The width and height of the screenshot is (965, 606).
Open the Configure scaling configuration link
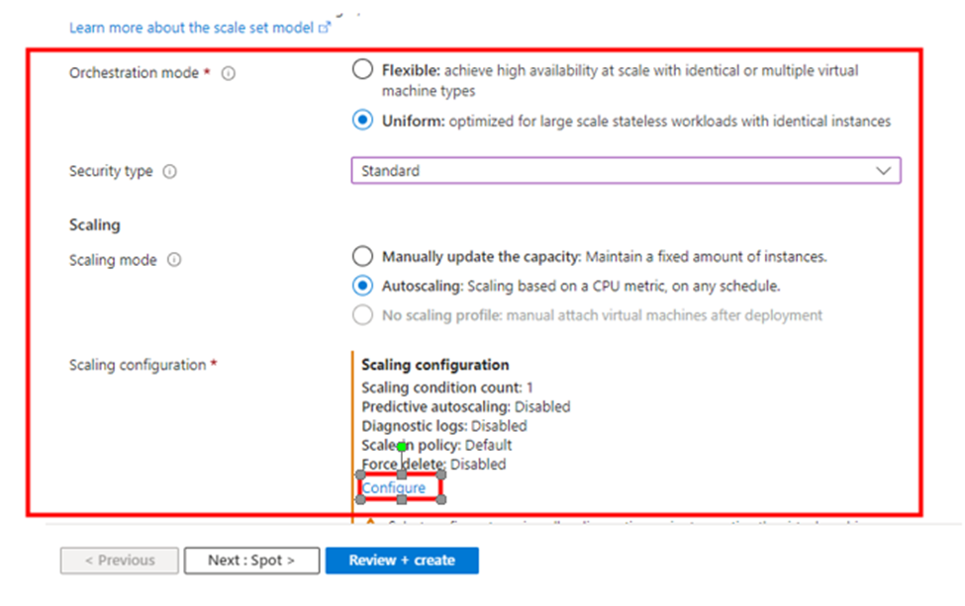click(x=394, y=487)
